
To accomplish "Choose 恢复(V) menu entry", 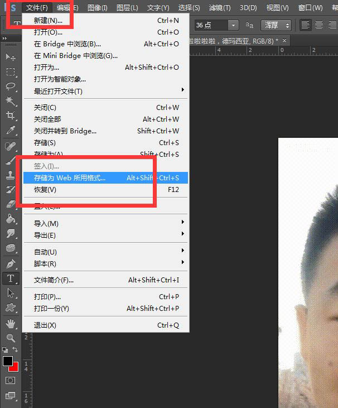I will pos(106,189).
